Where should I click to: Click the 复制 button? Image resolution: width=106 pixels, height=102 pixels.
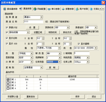(x=52, y=68)
